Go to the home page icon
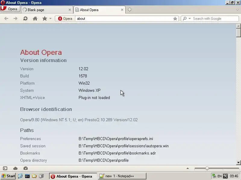The height and width of the screenshot is (180, 241). pos(35,19)
